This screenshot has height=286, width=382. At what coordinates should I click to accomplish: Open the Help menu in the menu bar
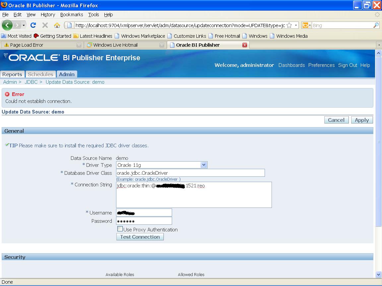[108, 15]
